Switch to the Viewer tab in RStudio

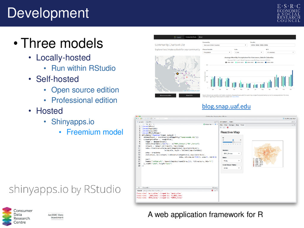(242, 125)
